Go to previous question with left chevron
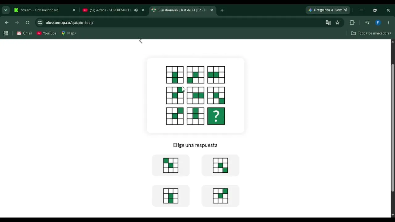This screenshot has width=395, height=222. point(141,41)
